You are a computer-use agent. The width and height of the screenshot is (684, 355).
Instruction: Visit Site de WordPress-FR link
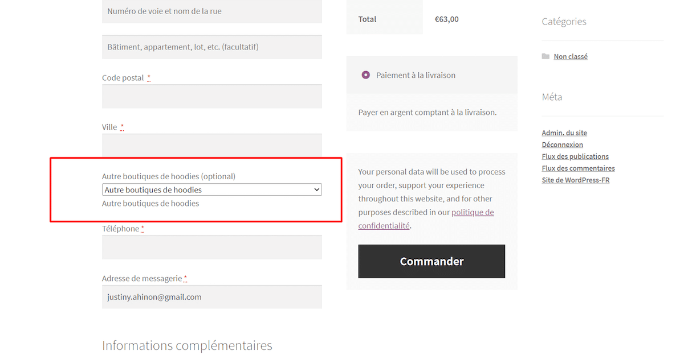[x=575, y=180]
